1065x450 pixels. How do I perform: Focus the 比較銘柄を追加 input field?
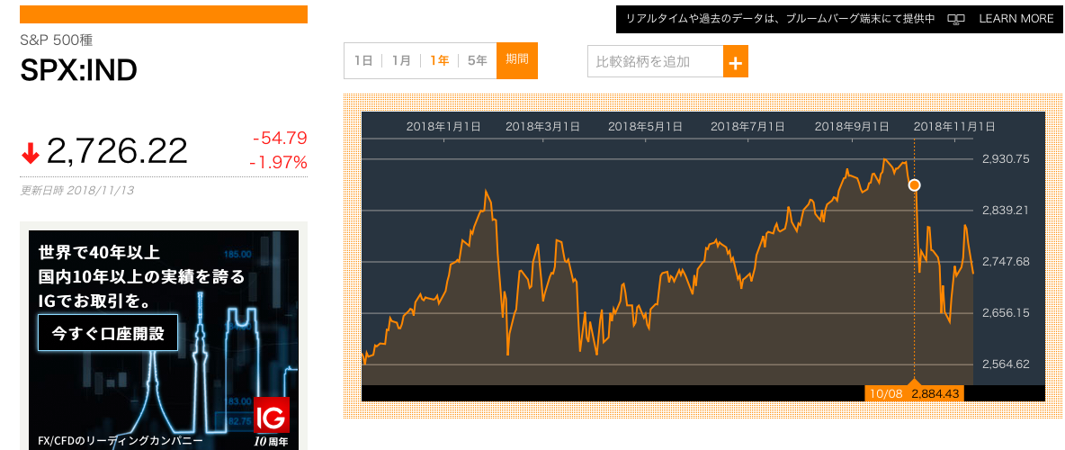click(656, 62)
